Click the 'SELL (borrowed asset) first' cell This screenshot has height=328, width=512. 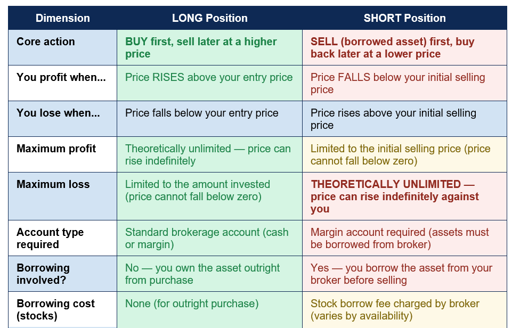pyautogui.click(x=404, y=47)
